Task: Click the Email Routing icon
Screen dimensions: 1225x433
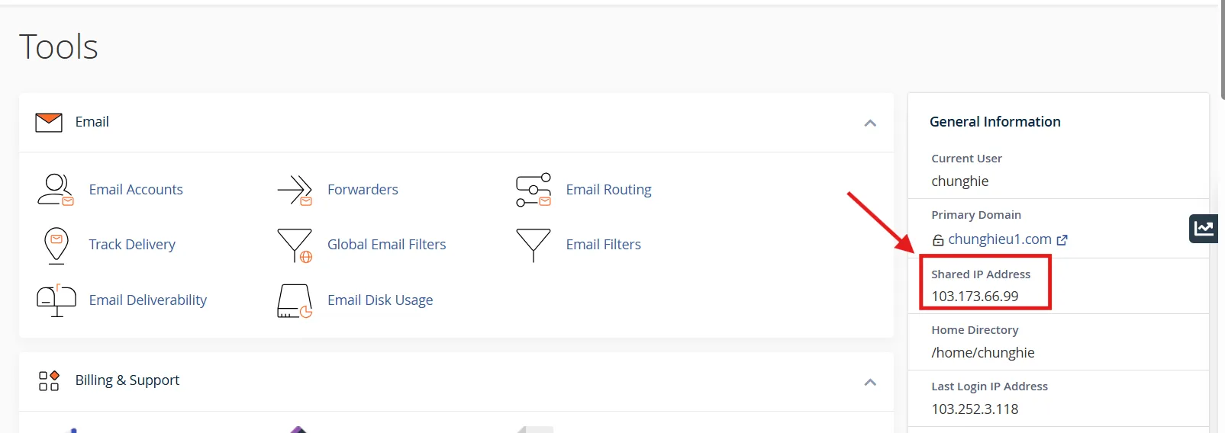Action: click(x=534, y=190)
